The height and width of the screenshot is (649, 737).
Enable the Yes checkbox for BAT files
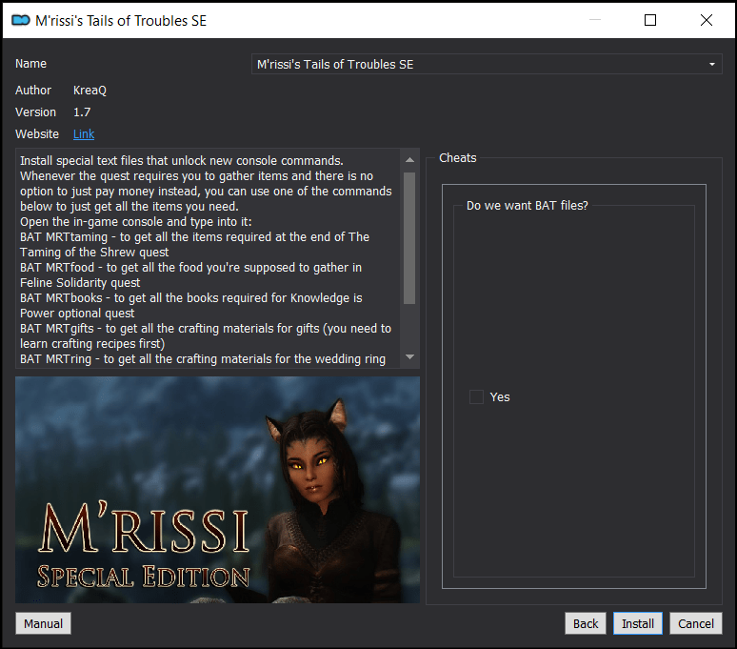coord(476,396)
